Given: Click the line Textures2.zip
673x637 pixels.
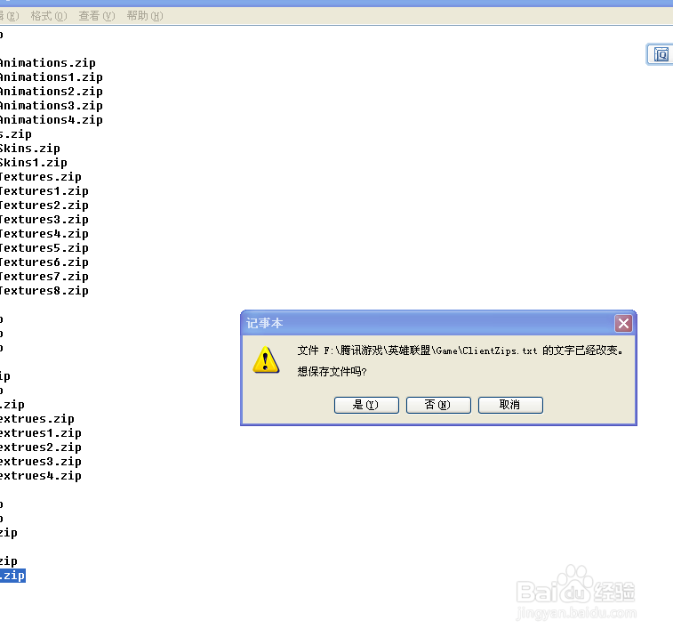Looking at the screenshot, I should pyautogui.click(x=44, y=206).
